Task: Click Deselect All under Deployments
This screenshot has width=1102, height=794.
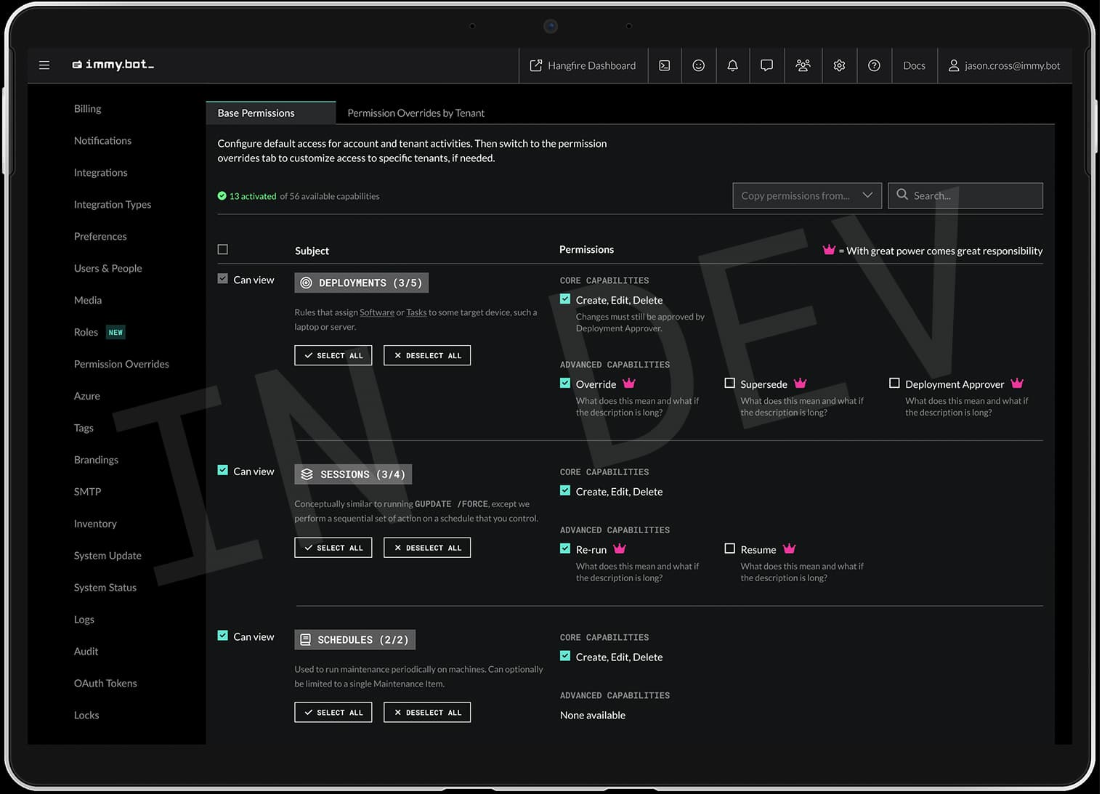Action: click(x=427, y=355)
